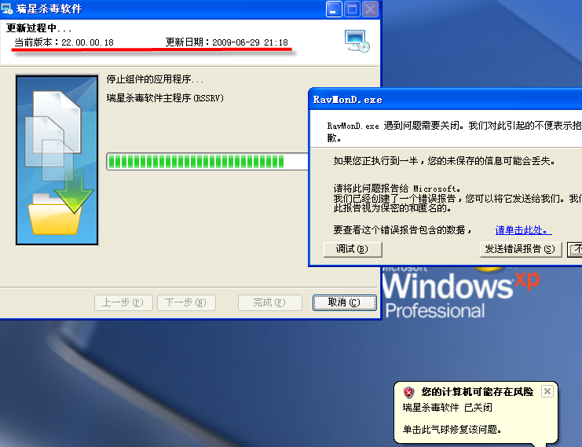Click the Rising antivirus title bar icon
Viewport: 582px width, 447px height.
click(7, 9)
